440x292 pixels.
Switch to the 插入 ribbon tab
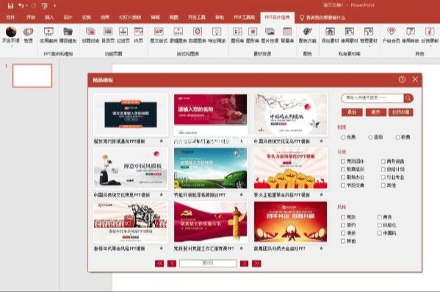(49, 18)
